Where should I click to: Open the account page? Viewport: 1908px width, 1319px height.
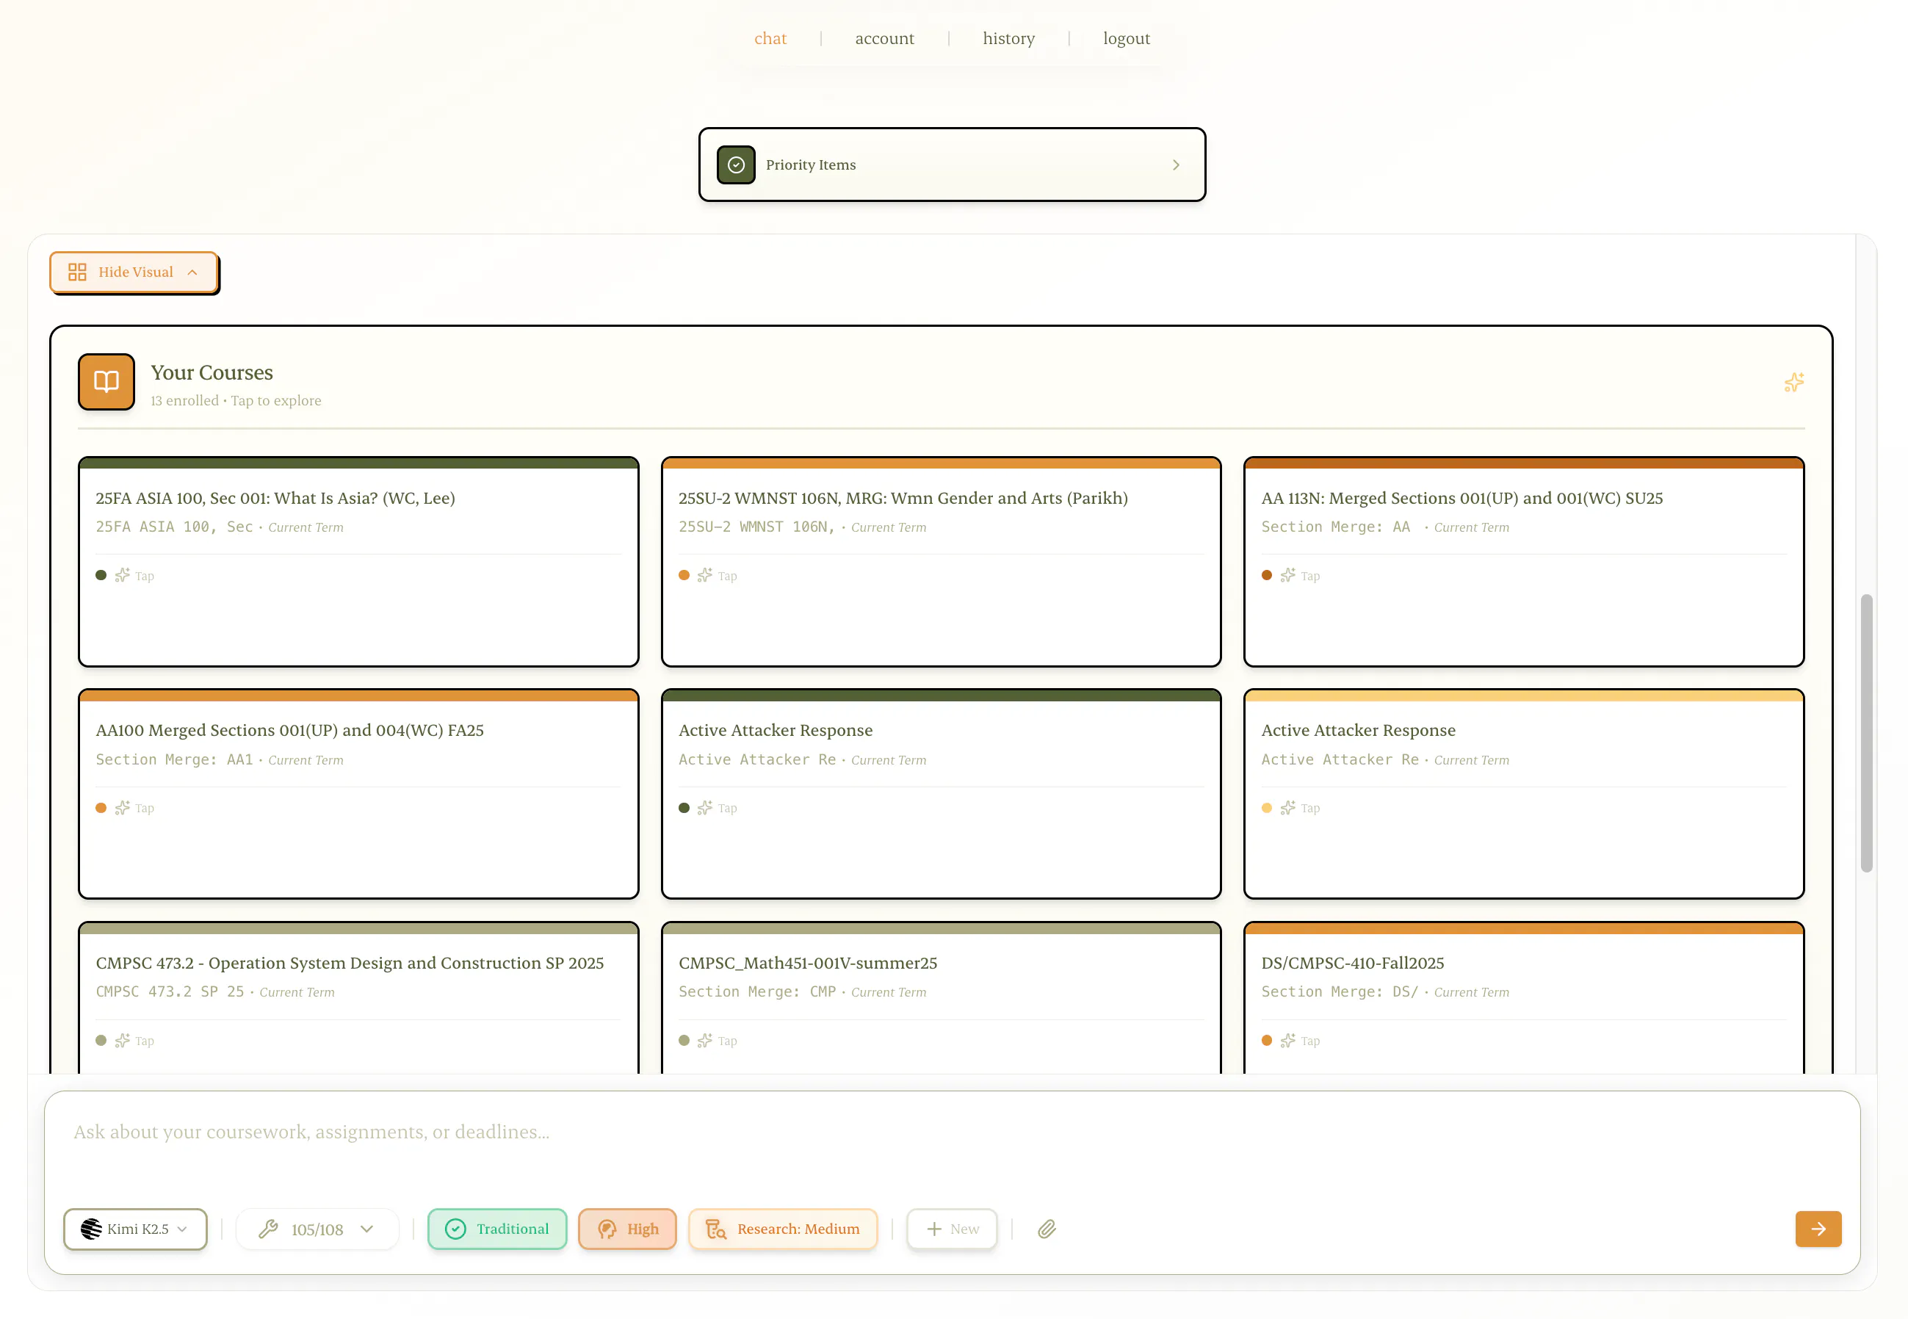(x=884, y=38)
